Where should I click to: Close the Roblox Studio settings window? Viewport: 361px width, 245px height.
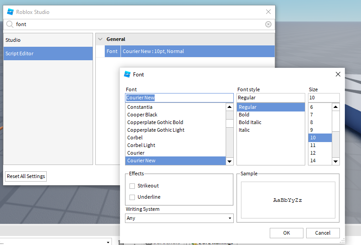coord(268,12)
